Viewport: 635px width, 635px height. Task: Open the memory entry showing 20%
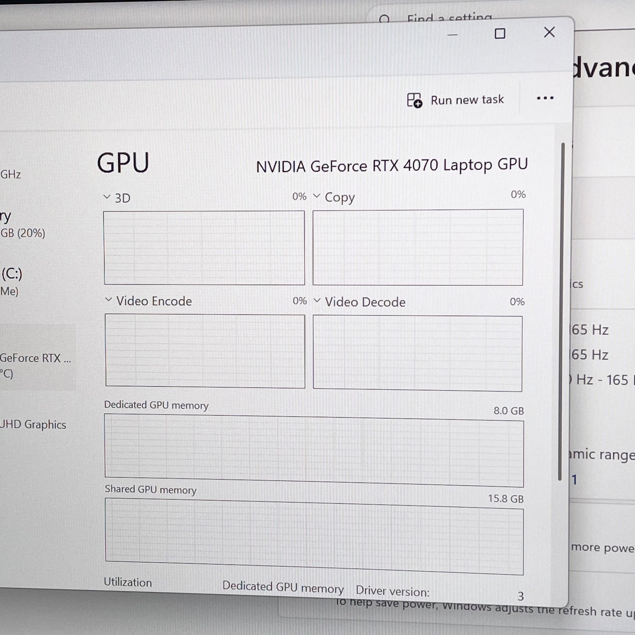pyautogui.click(x=21, y=224)
